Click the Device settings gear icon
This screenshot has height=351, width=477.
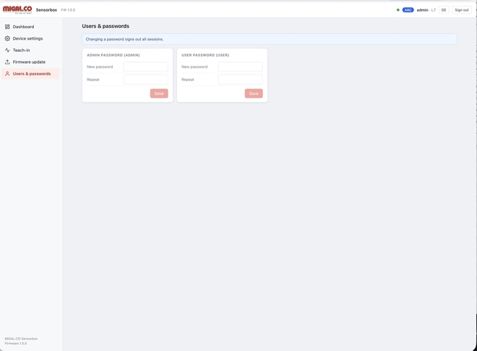click(x=7, y=38)
